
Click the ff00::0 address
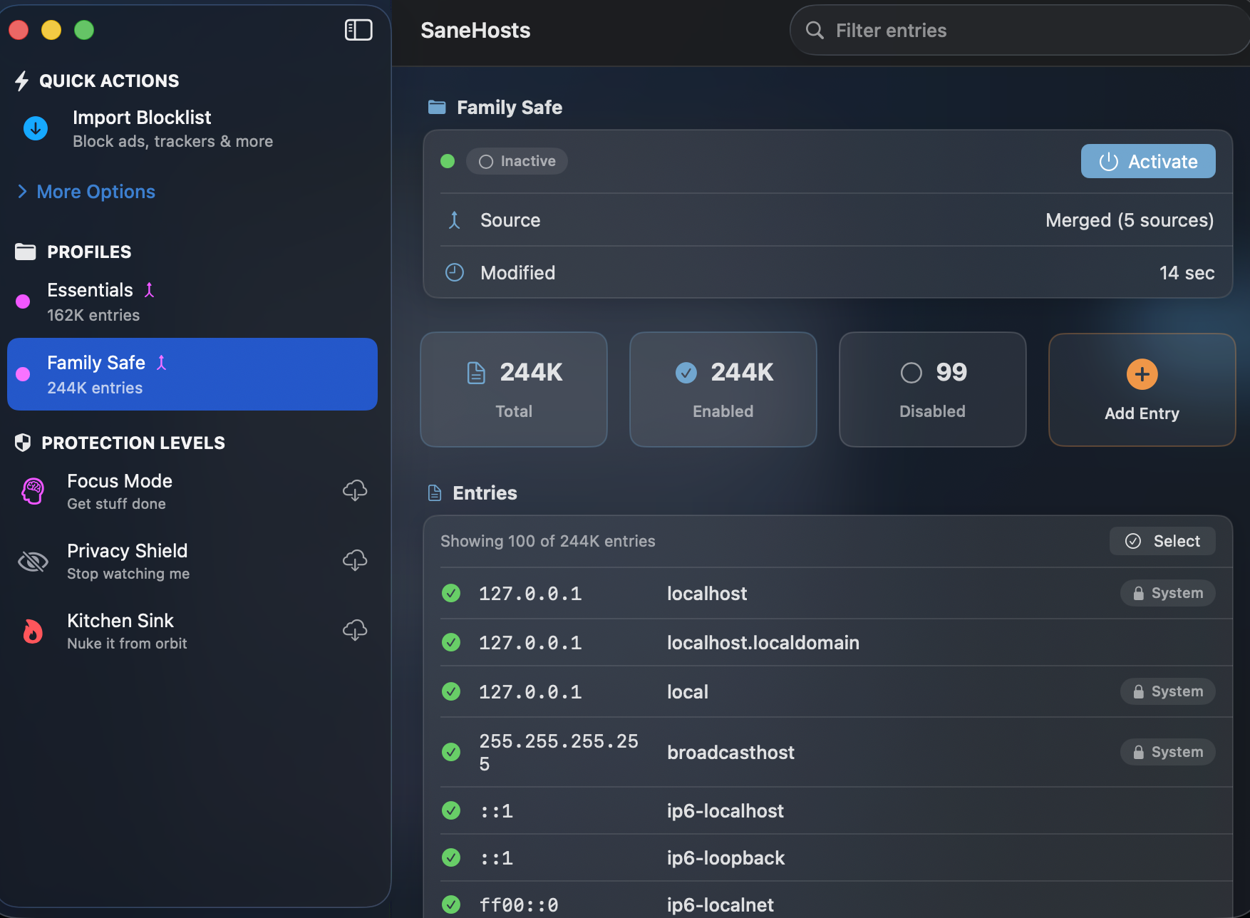[518, 904]
